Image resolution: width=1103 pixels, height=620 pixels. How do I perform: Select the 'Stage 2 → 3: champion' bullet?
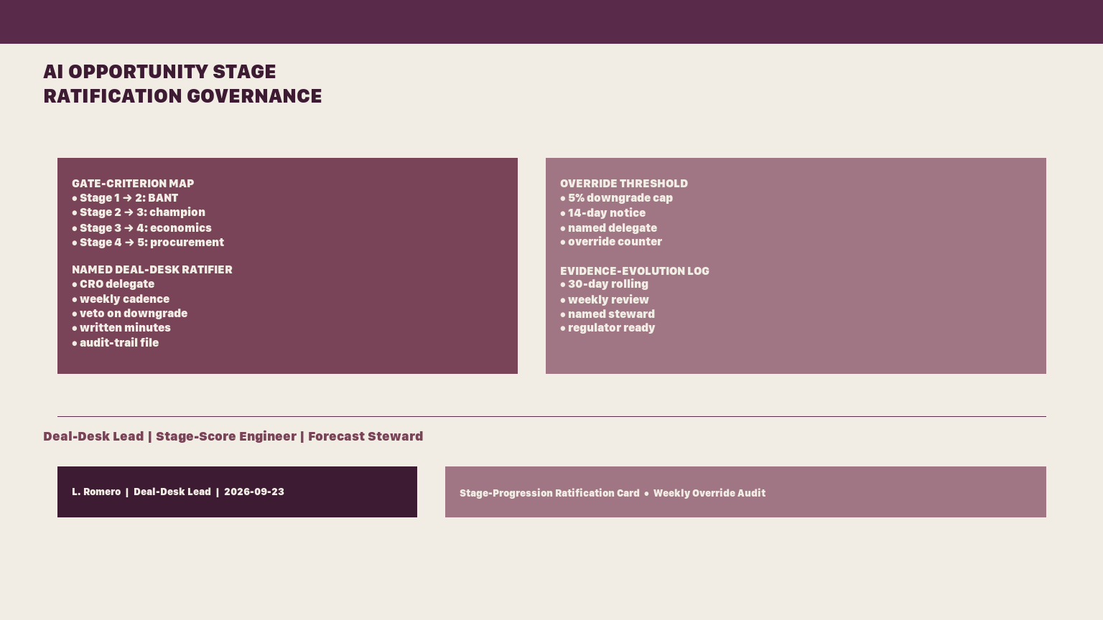(x=139, y=212)
